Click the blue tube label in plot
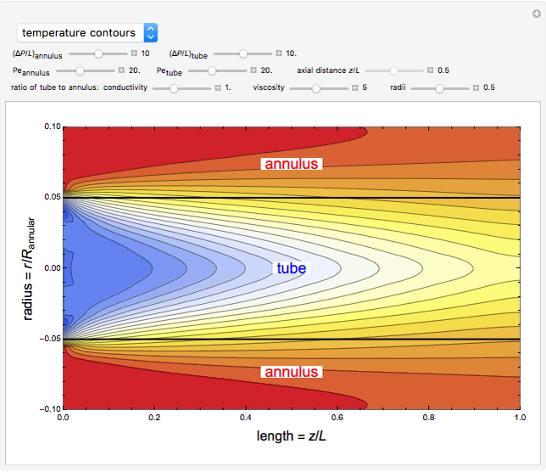 [x=290, y=268]
